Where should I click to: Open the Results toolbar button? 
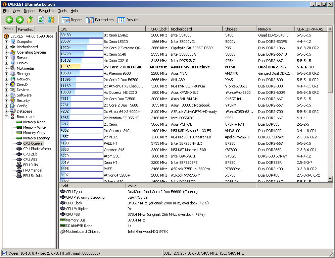tap(128, 20)
